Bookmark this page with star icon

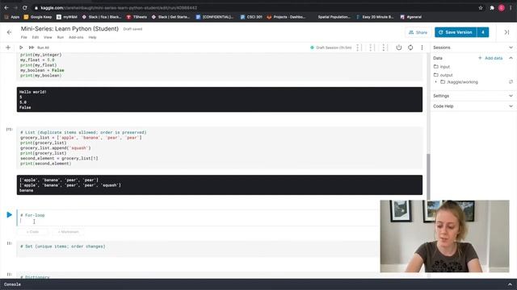click(481, 7)
